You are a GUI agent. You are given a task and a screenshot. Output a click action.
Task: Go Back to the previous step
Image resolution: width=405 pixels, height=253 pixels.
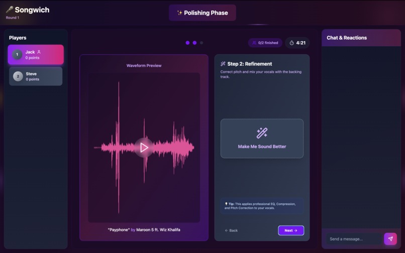click(231, 230)
